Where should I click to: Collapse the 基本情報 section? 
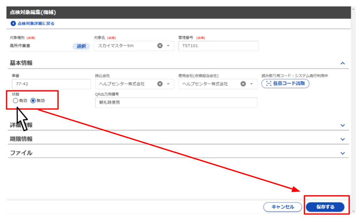343,63
